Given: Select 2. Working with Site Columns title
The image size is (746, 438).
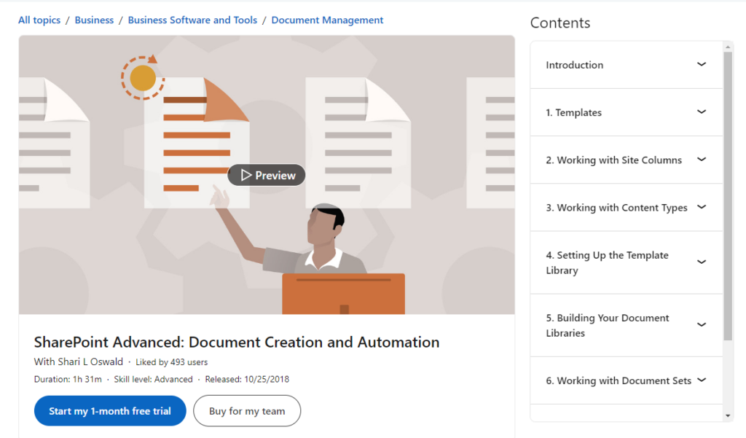Looking at the screenshot, I should point(613,160).
